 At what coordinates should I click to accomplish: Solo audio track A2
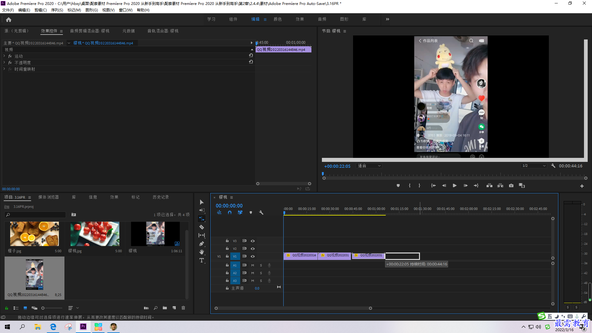coord(261,273)
